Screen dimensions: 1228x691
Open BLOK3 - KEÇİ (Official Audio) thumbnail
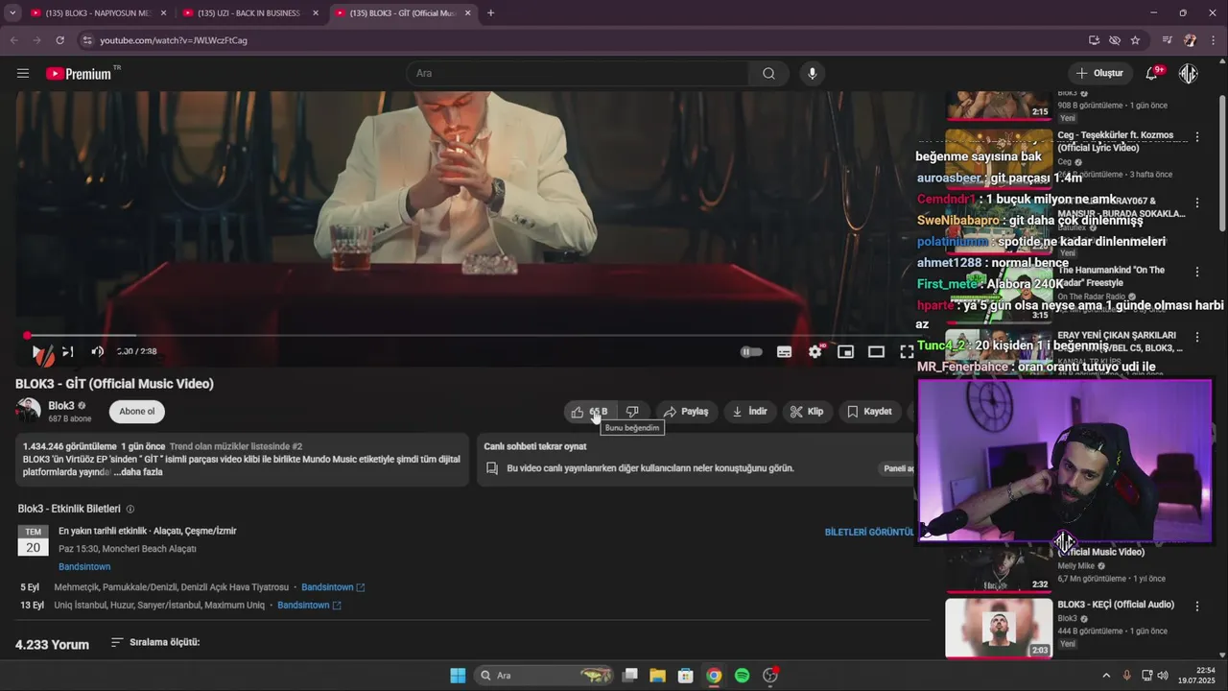click(999, 629)
